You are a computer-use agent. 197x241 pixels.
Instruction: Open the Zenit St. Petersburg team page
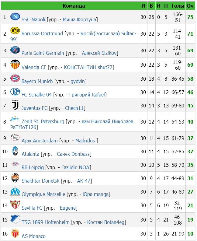click(43, 121)
